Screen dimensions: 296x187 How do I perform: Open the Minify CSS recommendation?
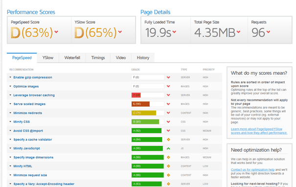22,122
